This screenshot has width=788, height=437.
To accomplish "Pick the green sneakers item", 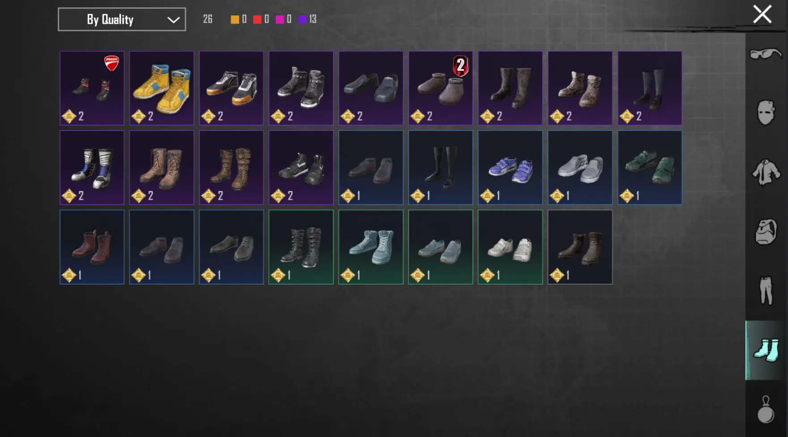I will click(x=650, y=168).
